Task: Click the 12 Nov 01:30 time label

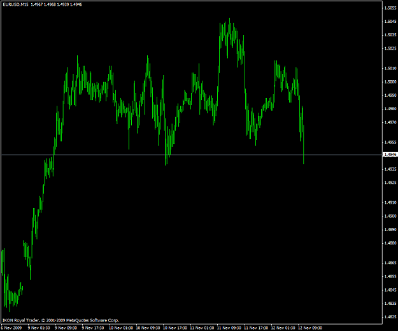Action: pos(283,328)
